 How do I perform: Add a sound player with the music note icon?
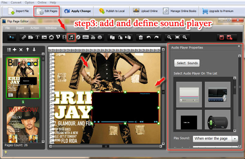point(71,37)
